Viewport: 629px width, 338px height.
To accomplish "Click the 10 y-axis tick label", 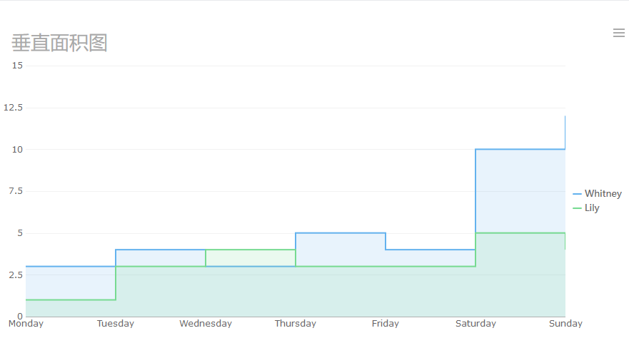I will pyautogui.click(x=18, y=150).
